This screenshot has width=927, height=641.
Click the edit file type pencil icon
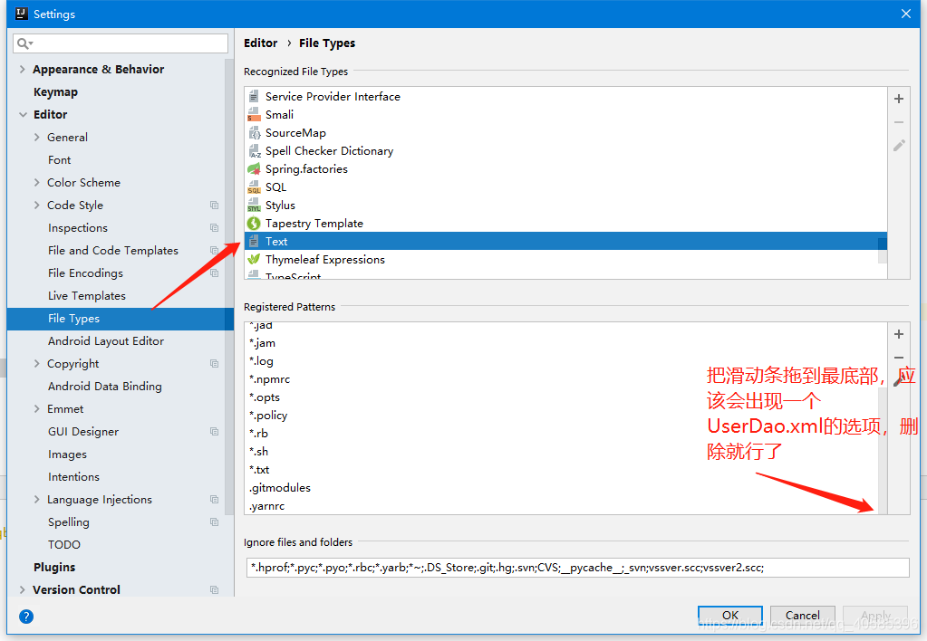[x=899, y=146]
